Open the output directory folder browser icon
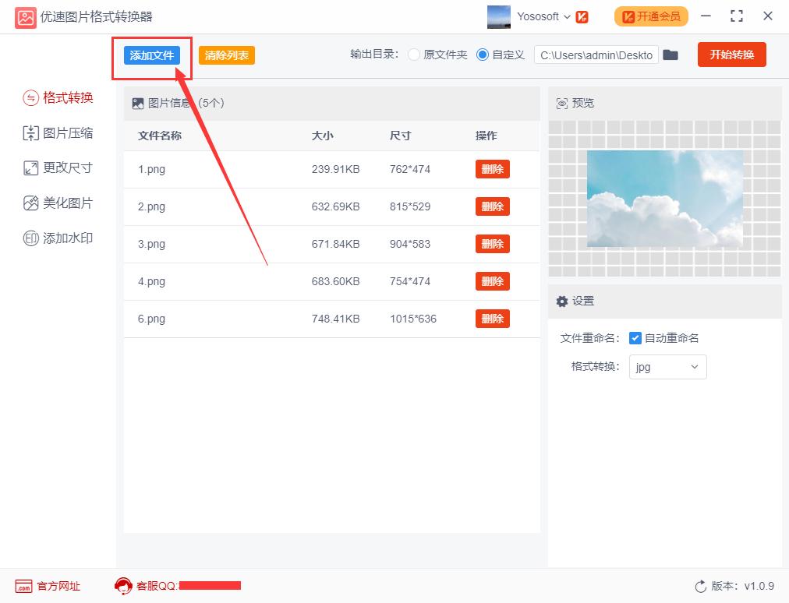Image resolution: width=789 pixels, height=603 pixels. tap(670, 55)
